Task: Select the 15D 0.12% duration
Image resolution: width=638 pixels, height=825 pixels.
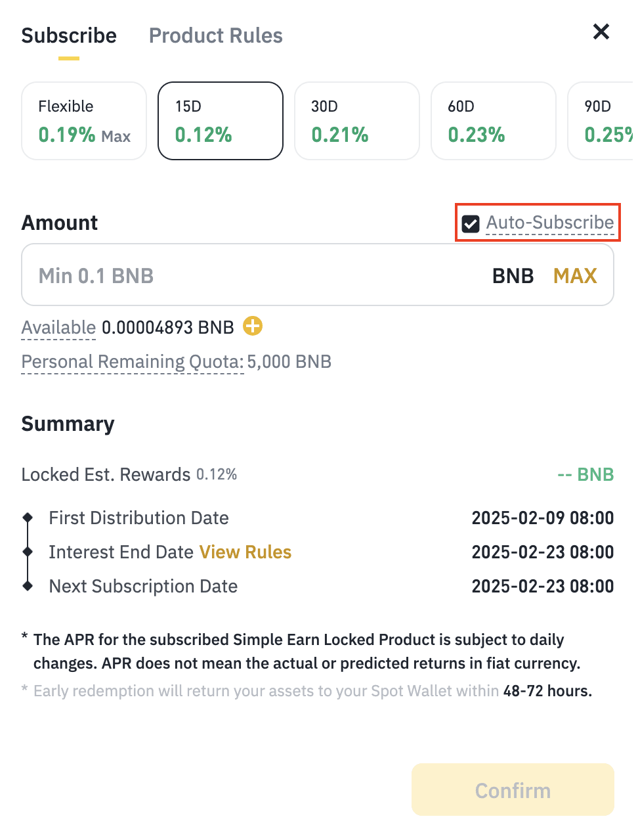Action: 221,121
